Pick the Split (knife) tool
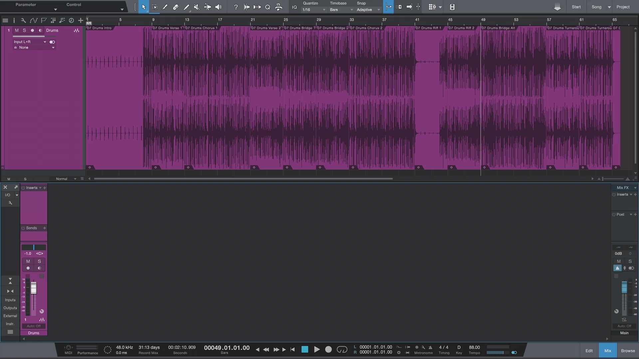The height and width of the screenshot is (359, 639). pos(165,7)
